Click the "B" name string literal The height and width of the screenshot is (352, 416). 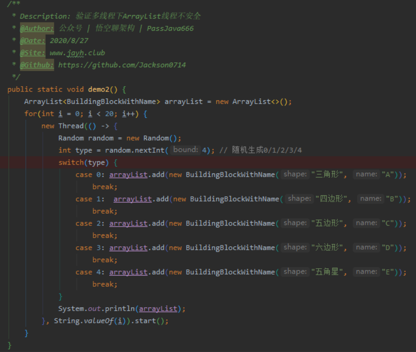(x=392, y=199)
